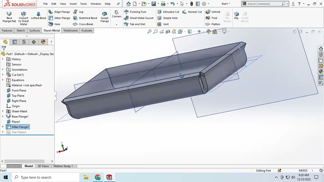The height and width of the screenshot is (182, 324).
Task: Click the Unfold tool
Action: 213,12
